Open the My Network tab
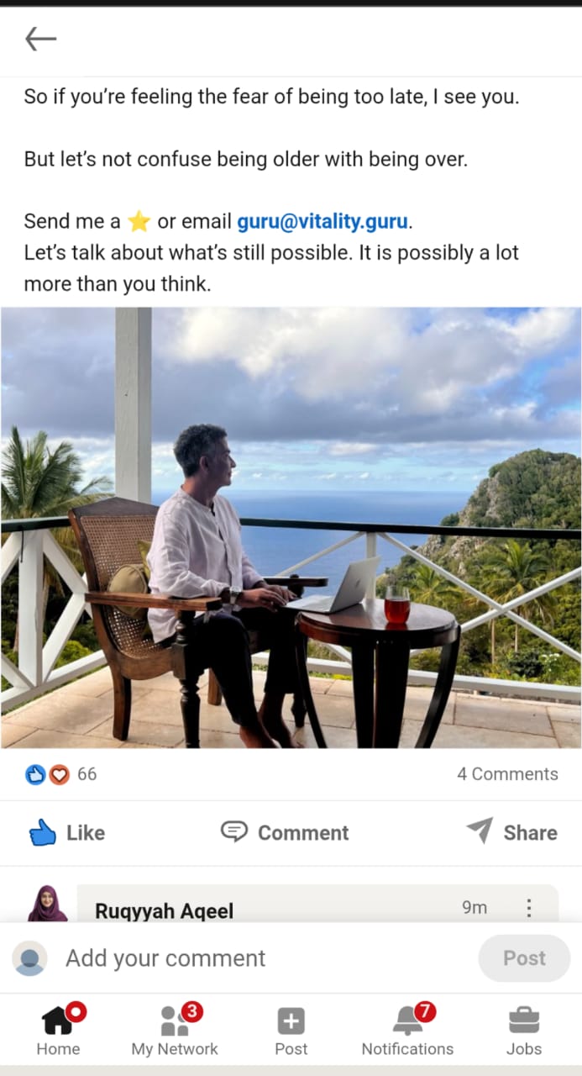The image size is (582, 1076). [175, 1030]
